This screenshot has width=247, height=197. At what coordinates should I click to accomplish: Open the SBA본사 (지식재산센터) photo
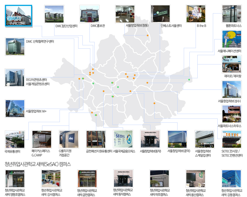pyautogui.click(x=19, y=16)
